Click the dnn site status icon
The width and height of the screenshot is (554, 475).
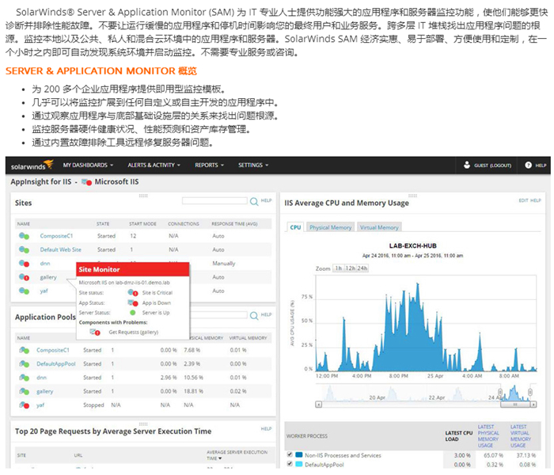[24, 264]
